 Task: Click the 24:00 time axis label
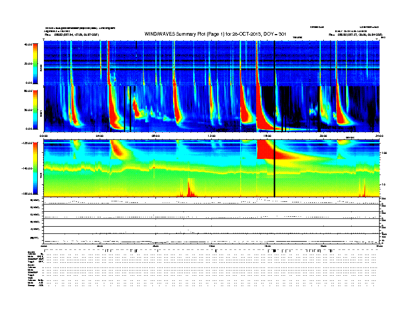pyautogui.click(x=379, y=136)
